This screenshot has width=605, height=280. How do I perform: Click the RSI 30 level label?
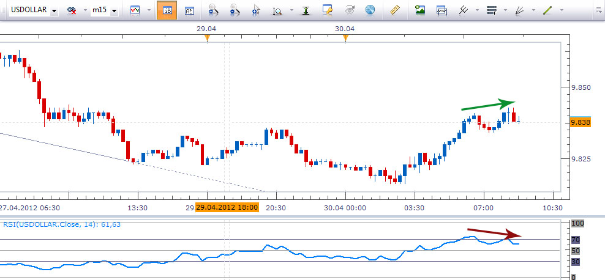[x=576, y=262]
